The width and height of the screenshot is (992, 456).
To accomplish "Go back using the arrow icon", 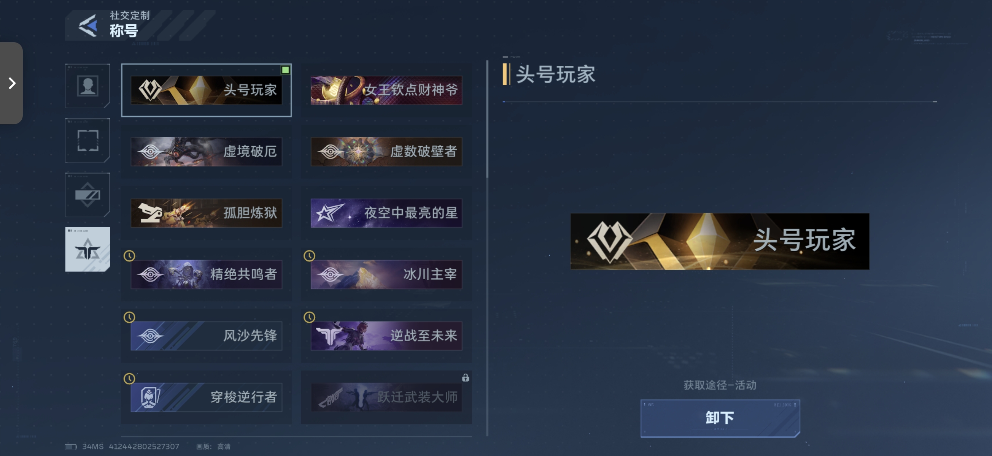I will pos(88,26).
